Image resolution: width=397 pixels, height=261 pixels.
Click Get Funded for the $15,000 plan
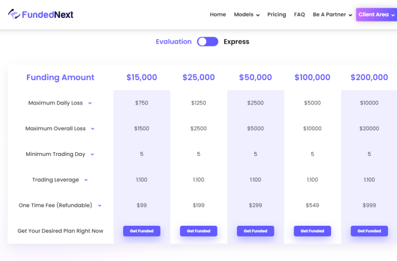tap(142, 231)
